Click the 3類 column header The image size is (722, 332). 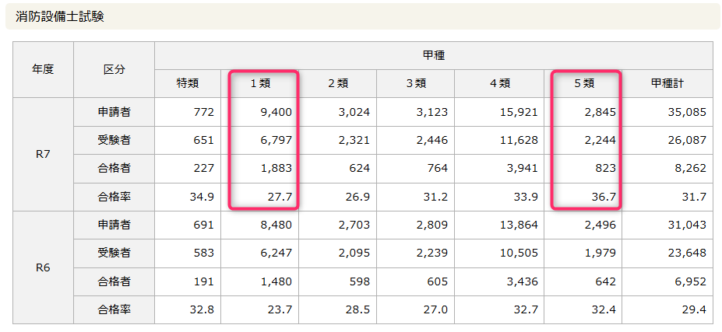tap(415, 84)
